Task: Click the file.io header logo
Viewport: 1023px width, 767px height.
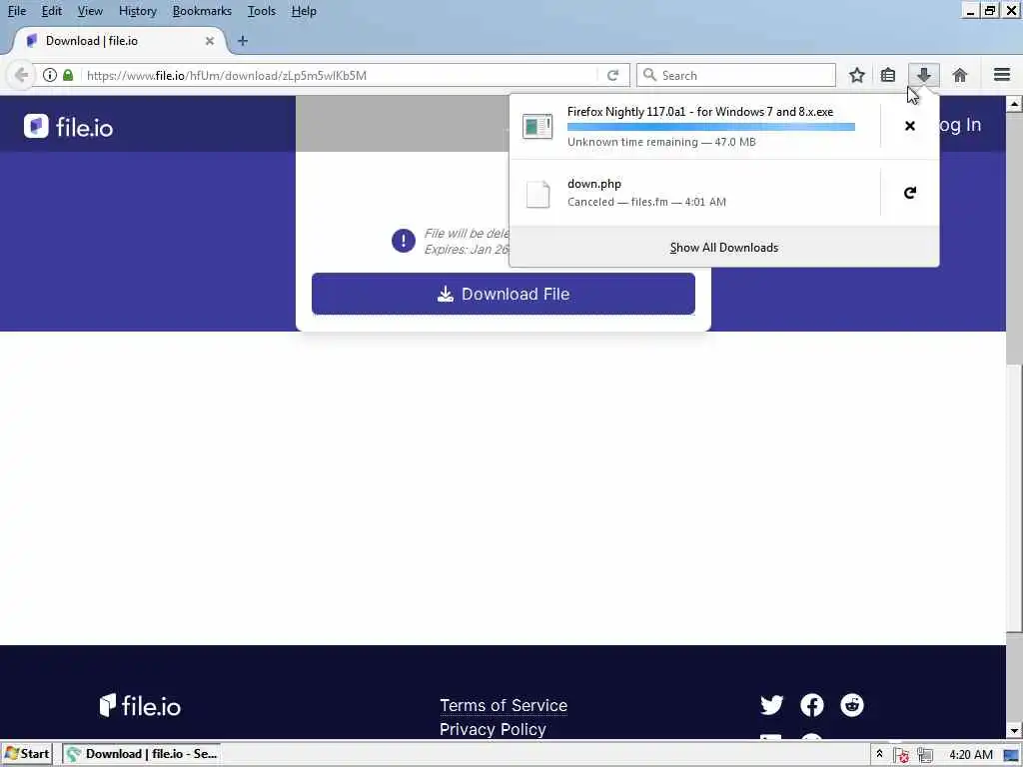Action: 69,127
